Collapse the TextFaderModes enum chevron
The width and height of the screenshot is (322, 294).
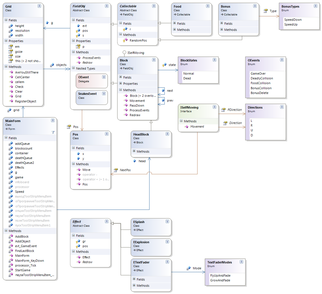[241, 262]
